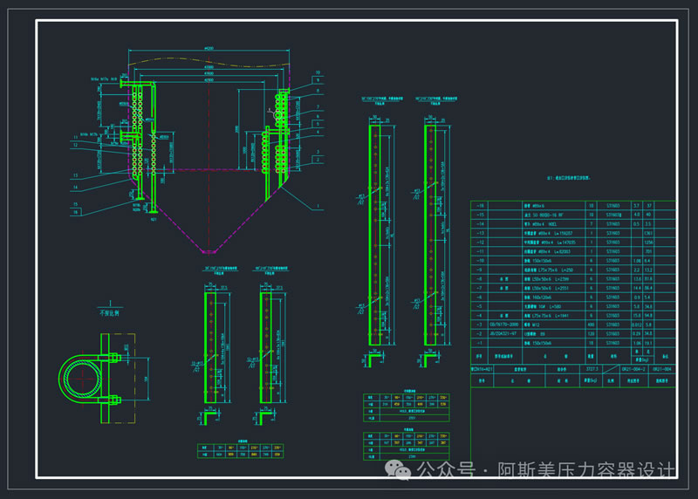698x499 pixels.
Task: Select the upper hex nut on the U-bolt
Action: pos(114,356)
